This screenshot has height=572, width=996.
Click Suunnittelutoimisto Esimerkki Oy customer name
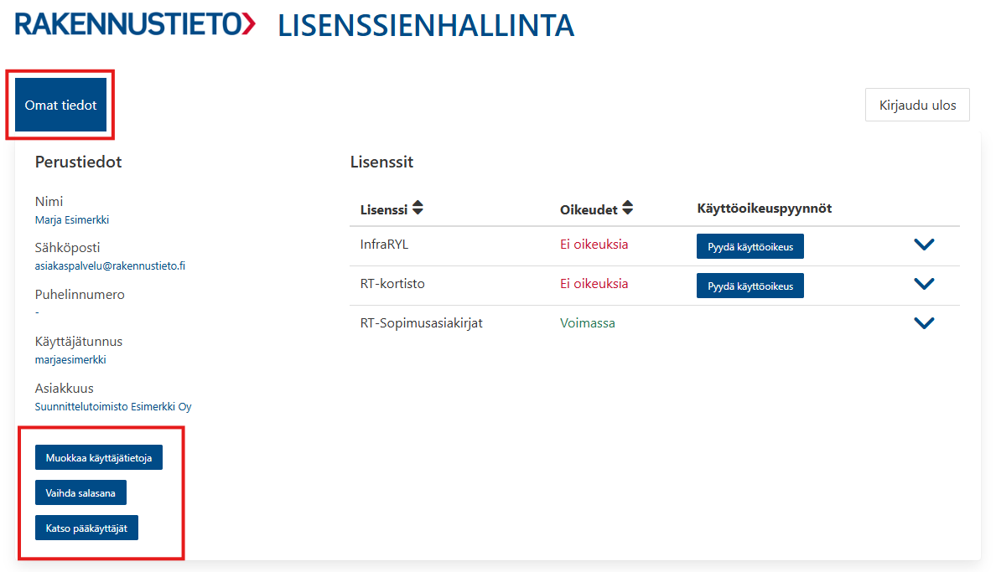tap(113, 406)
